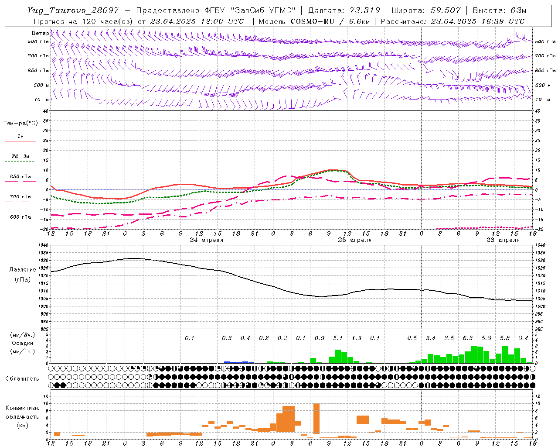Click the Широта: 59.507 value
The height and width of the screenshot is (447, 558).
pos(426,10)
